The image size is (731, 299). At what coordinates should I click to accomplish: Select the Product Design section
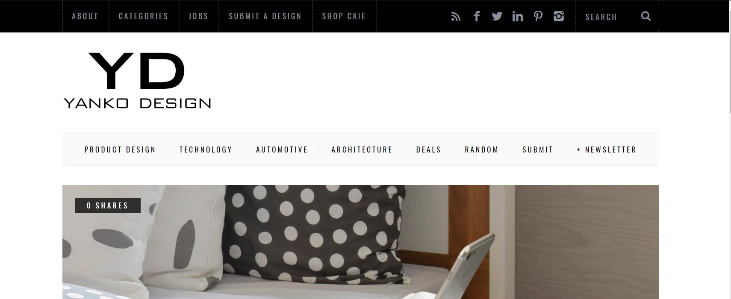point(120,149)
